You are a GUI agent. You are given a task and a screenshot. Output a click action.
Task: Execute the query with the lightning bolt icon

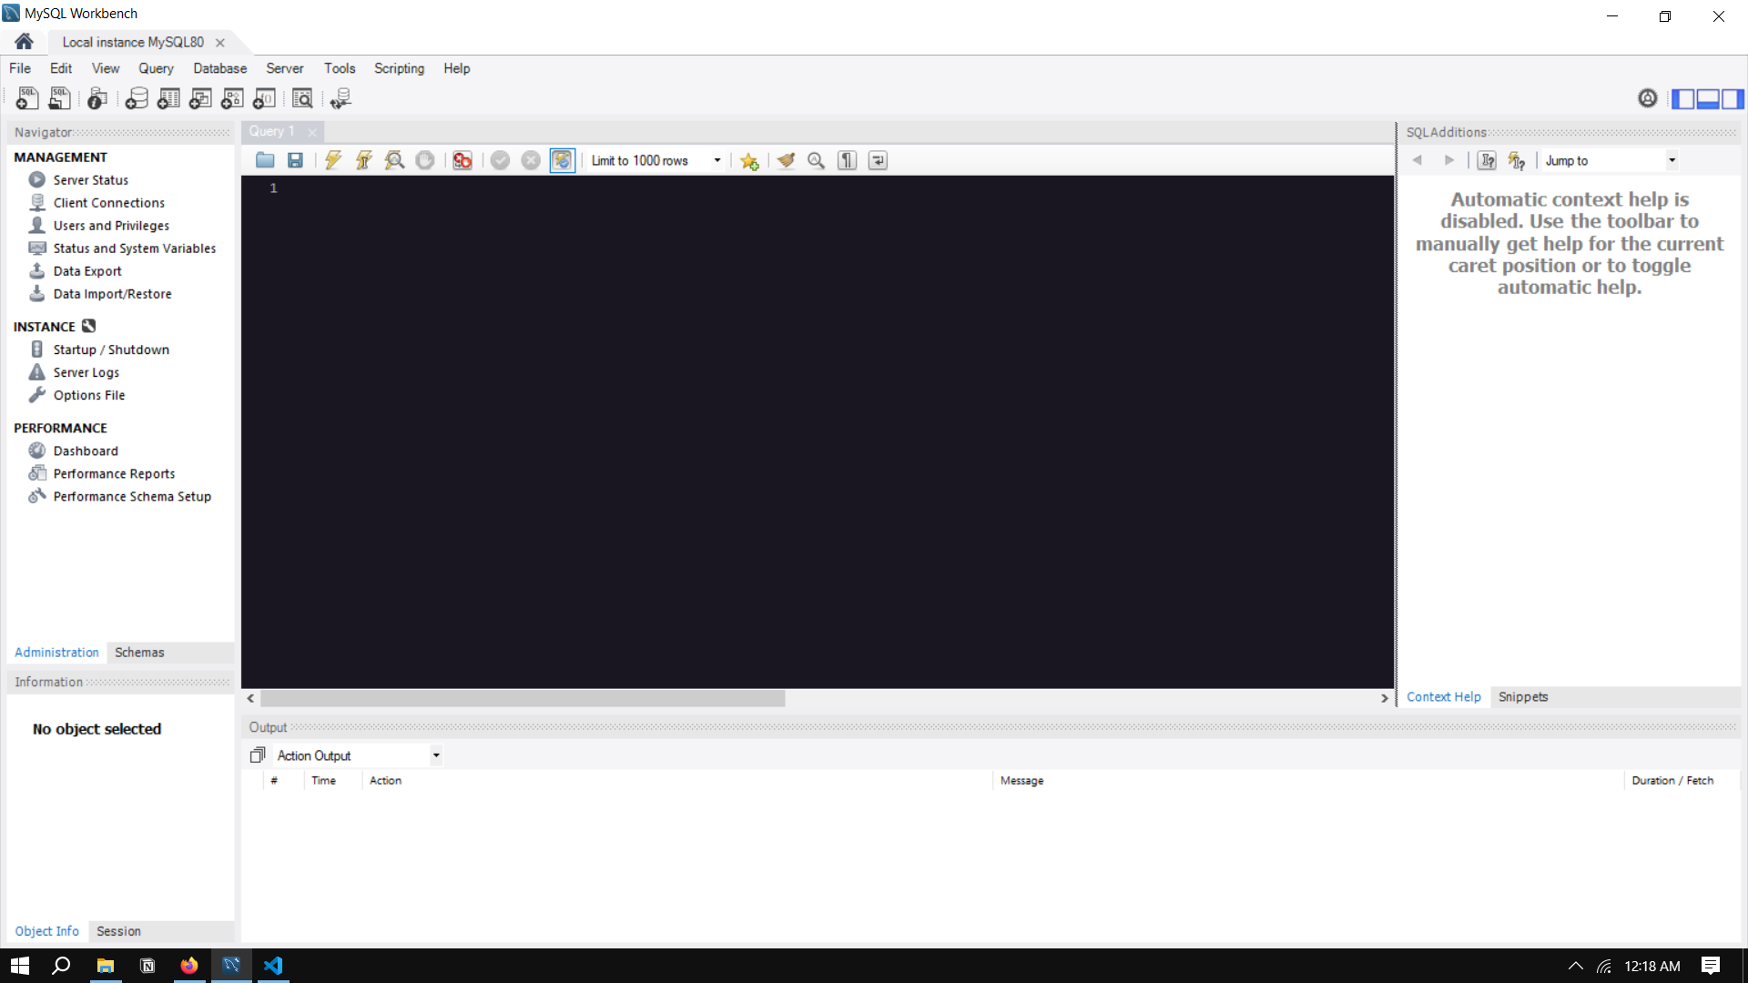point(332,160)
